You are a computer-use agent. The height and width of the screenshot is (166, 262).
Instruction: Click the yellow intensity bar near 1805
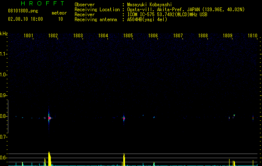[x=124, y=159]
